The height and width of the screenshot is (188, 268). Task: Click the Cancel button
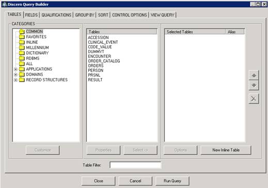click(135, 181)
